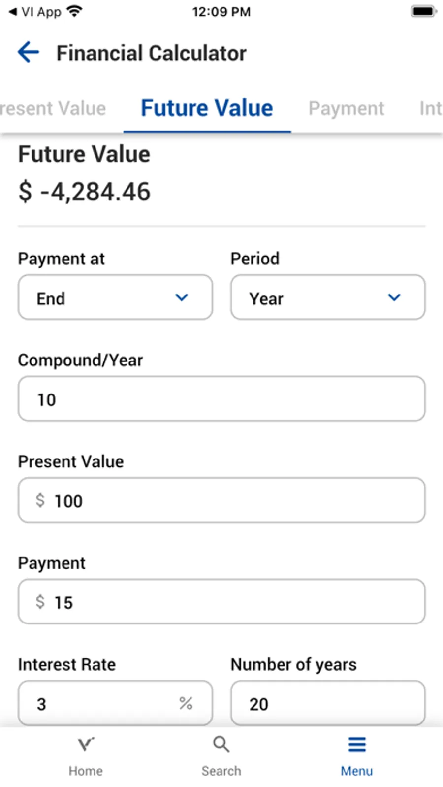Click the chevron next to Year
Viewport: 443px width, 787px height.
pos(394,297)
